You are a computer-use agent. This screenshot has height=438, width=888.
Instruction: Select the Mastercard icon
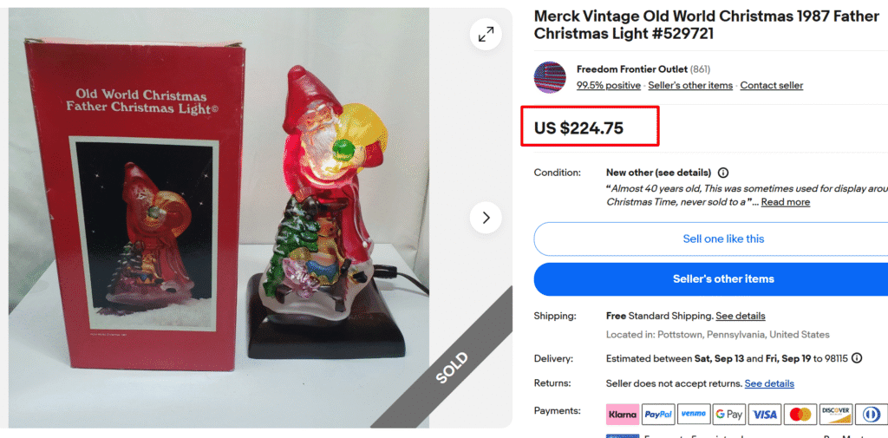click(800, 415)
